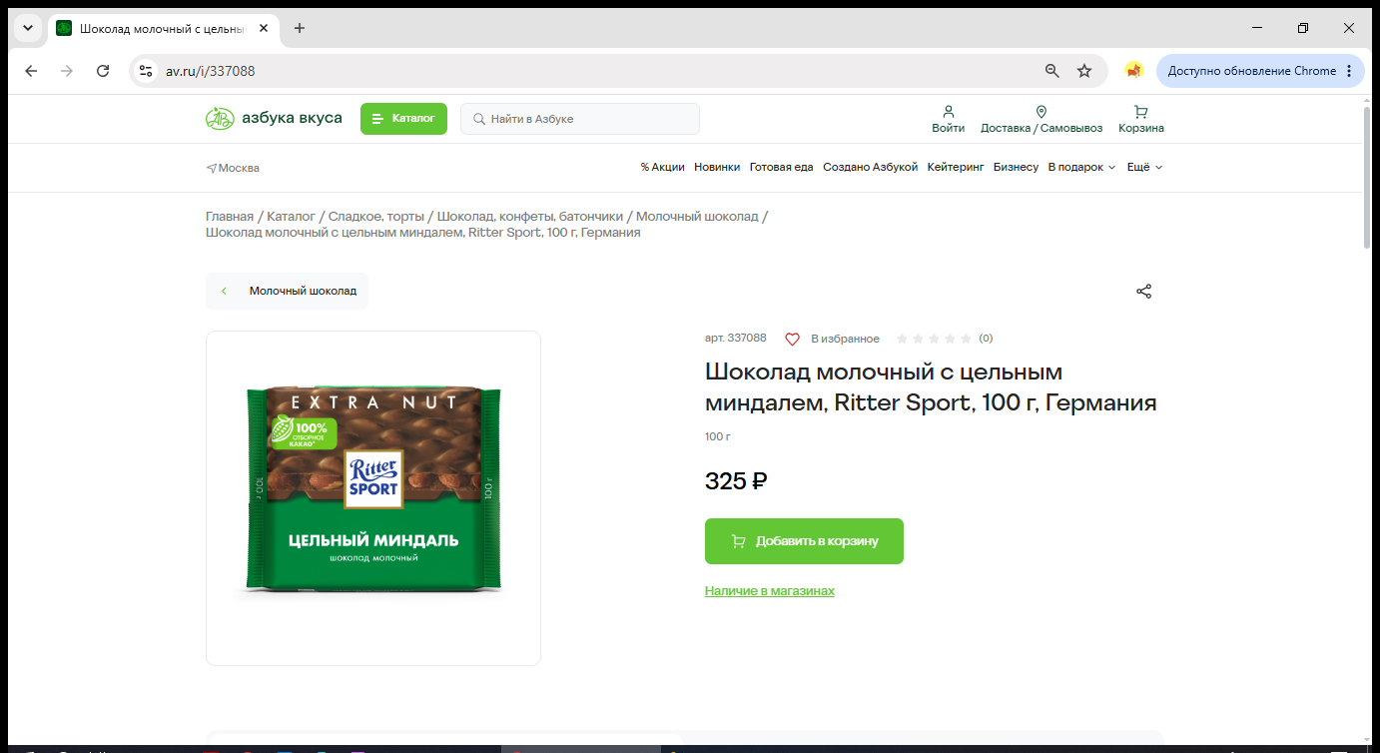Expand the Ещё navigation dropdown
This screenshot has width=1380, height=753.
(x=1144, y=167)
